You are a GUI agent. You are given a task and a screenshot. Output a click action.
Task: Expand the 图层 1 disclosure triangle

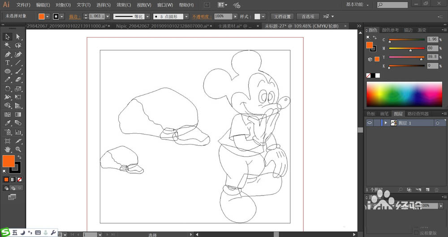point(386,123)
